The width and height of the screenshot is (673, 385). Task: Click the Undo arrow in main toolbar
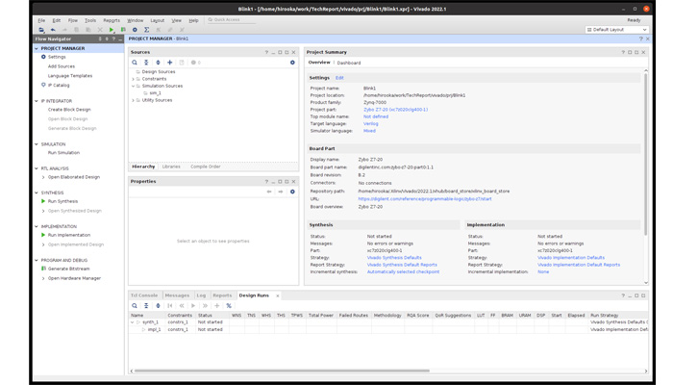click(x=53, y=30)
